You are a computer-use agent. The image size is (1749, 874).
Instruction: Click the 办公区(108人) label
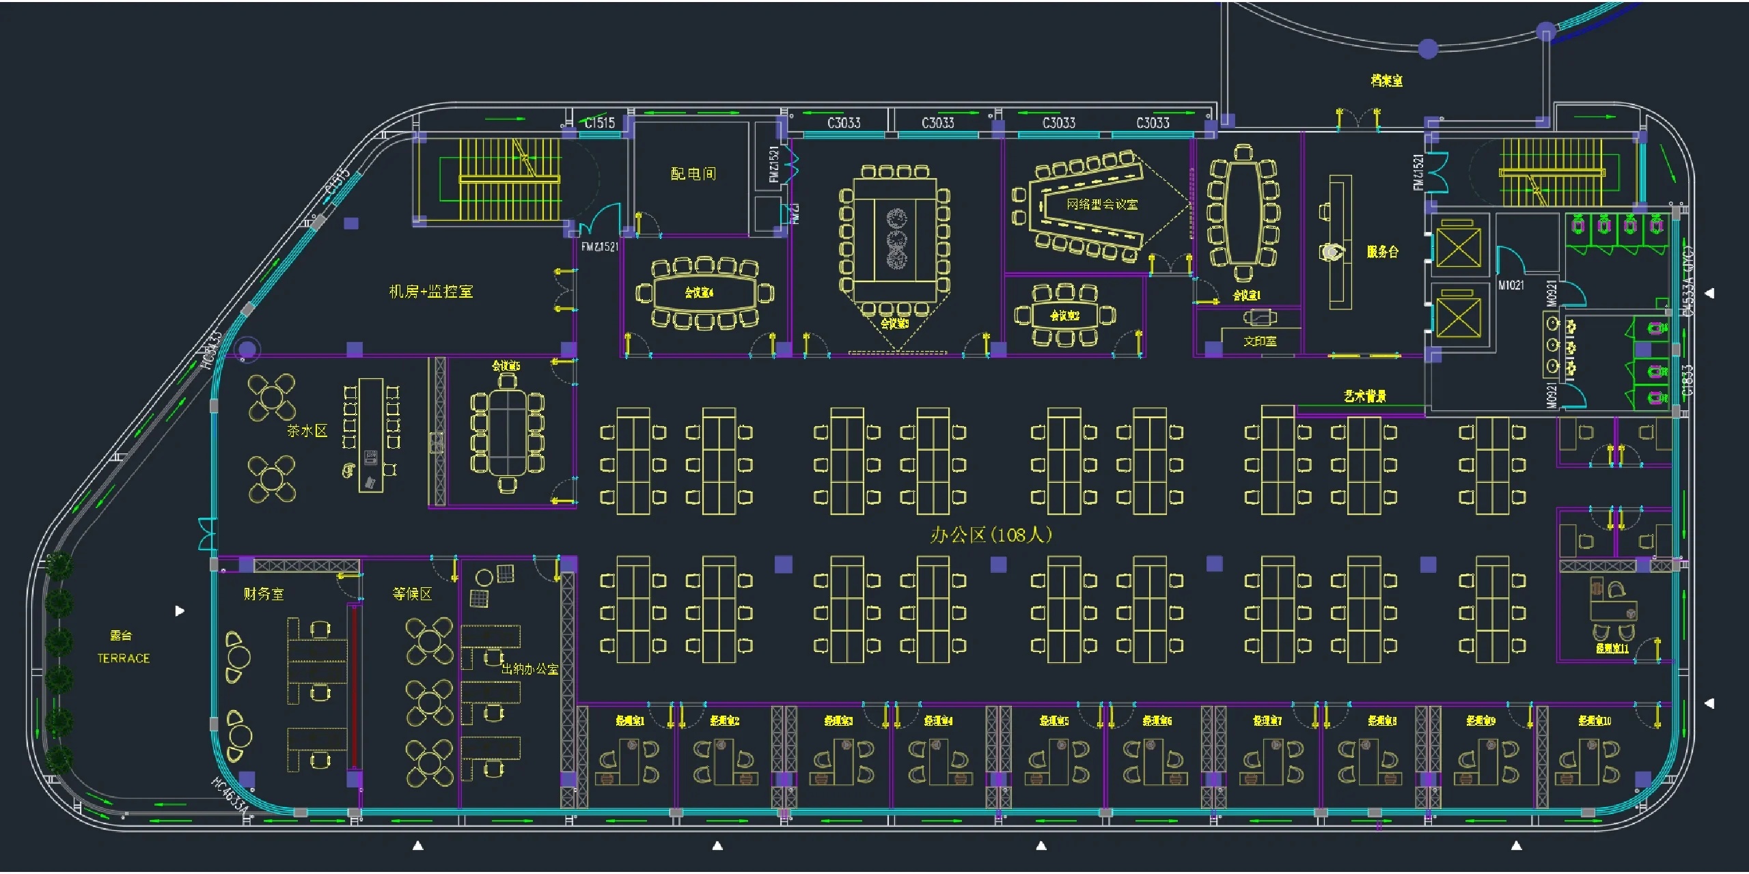click(991, 535)
